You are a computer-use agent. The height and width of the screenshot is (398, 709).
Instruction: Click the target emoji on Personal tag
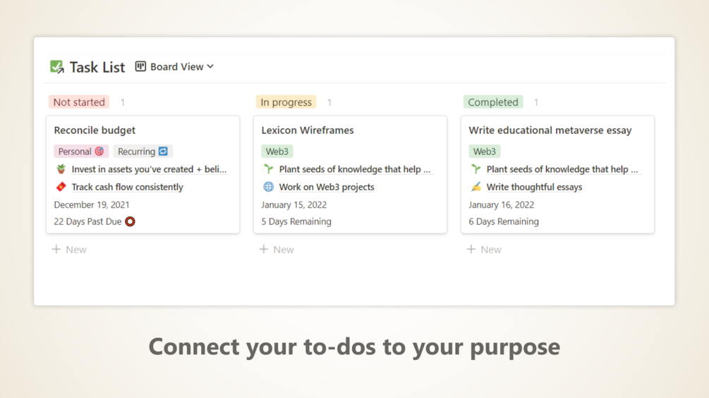[x=99, y=151]
